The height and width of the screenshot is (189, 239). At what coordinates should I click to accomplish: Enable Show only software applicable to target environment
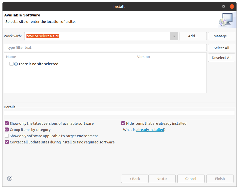point(6,136)
